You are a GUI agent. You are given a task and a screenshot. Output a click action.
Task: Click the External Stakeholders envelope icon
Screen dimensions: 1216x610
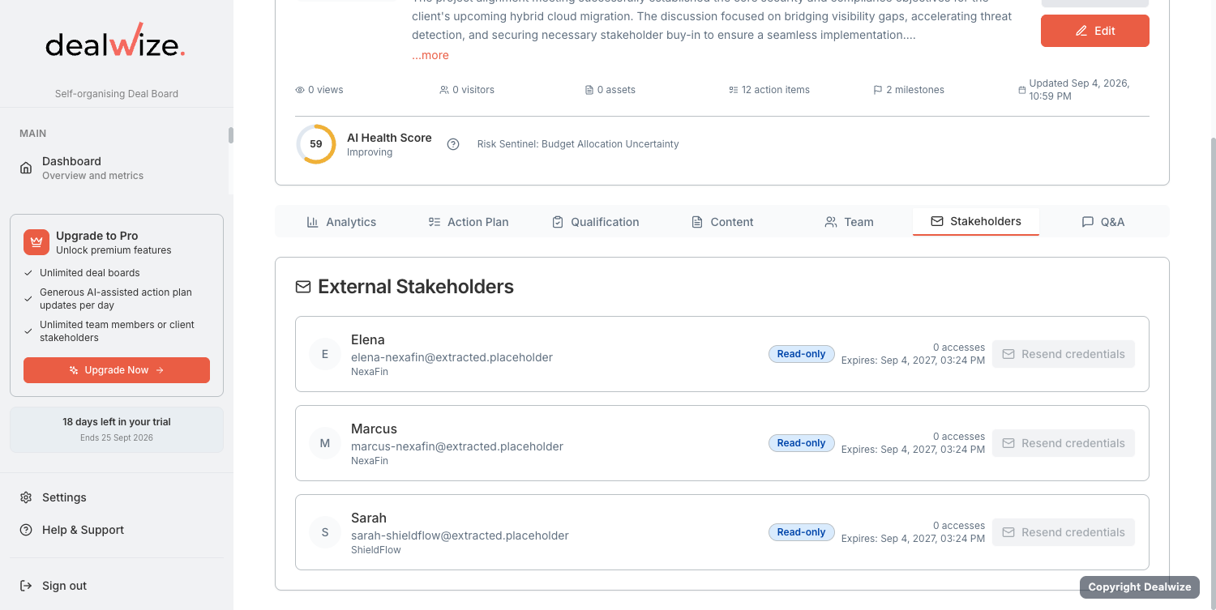coord(303,287)
